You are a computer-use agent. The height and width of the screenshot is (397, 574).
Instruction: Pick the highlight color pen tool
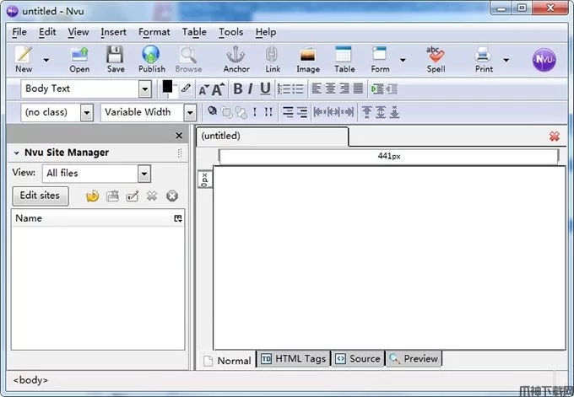tap(186, 88)
